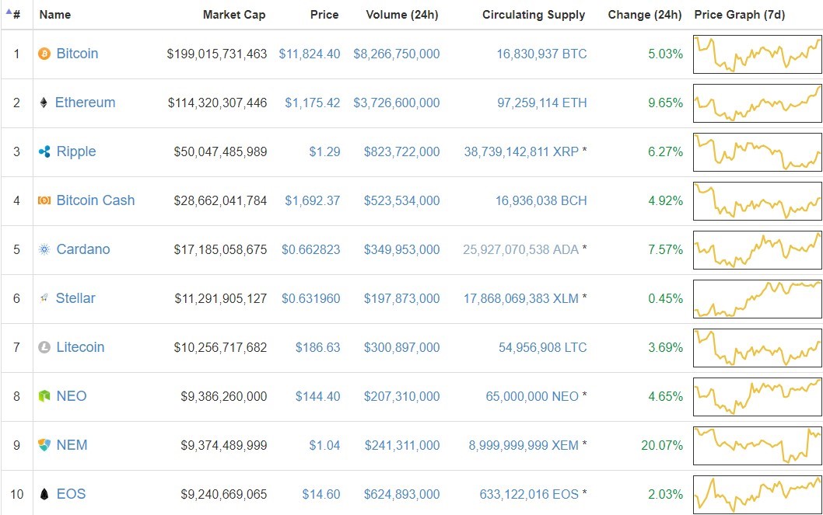Sort by the Name column header
The height and width of the screenshot is (515, 823).
tap(55, 15)
